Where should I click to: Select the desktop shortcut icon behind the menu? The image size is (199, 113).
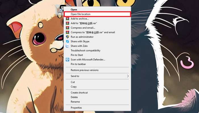[60, 10]
